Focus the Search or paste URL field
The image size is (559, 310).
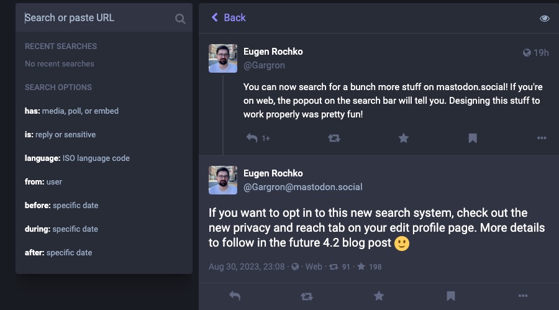coord(96,18)
